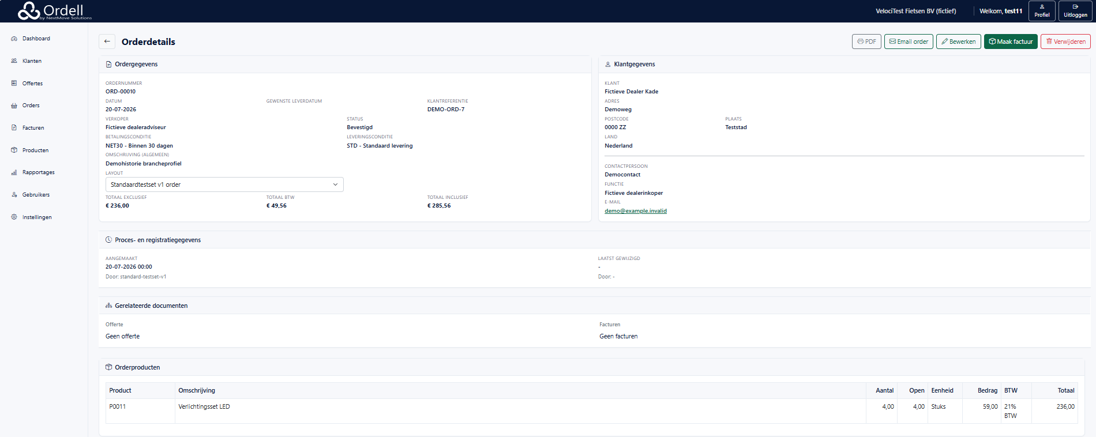The width and height of the screenshot is (1096, 437).
Task: Click the Totaal exclusief amount € 236,00
Action: click(117, 206)
